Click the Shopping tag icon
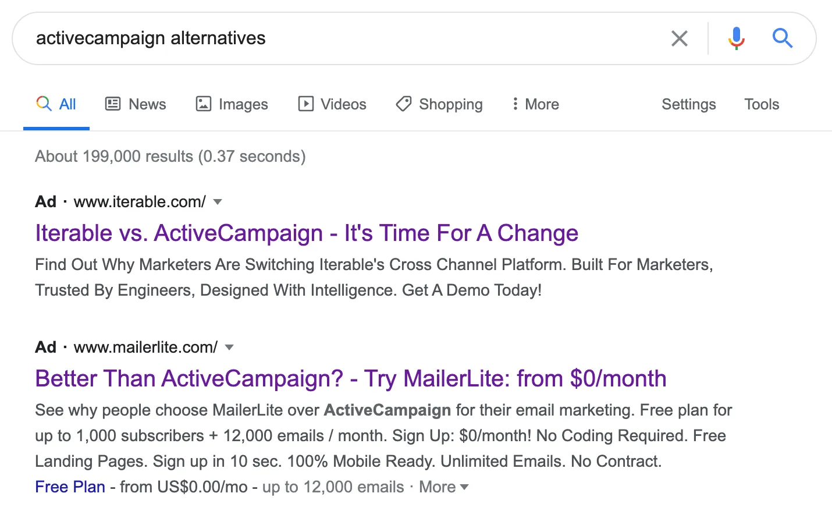The height and width of the screenshot is (511, 832). point(403,104)
